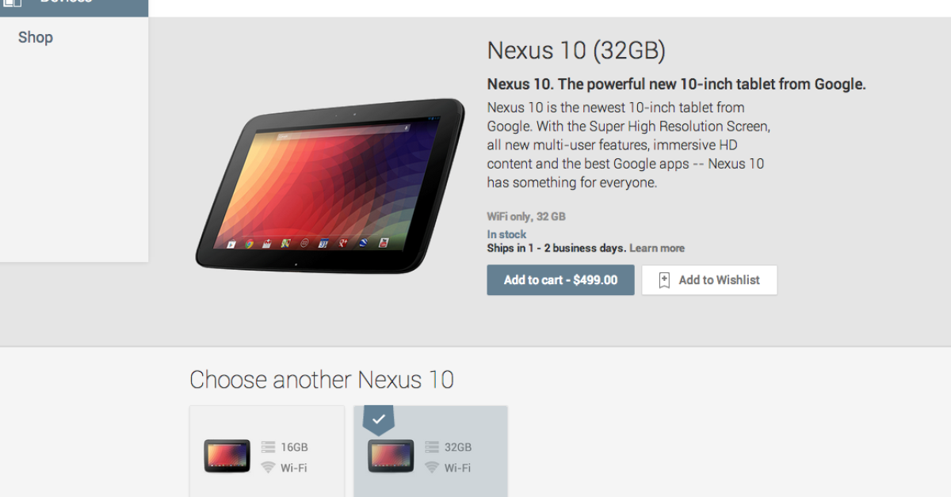Select the 16GB Wi-Fi model option

point(267,451)
